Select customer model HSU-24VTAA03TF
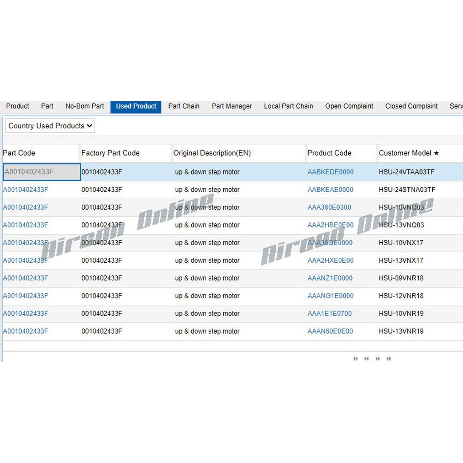The height and width of the screenshot is (463, 463). (406, 172)
